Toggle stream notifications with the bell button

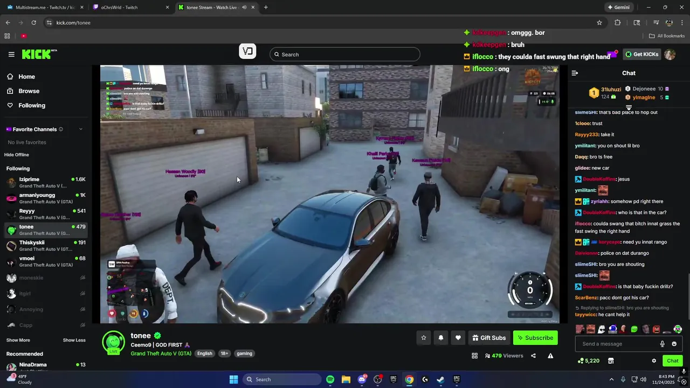click(x=441, y=338)
